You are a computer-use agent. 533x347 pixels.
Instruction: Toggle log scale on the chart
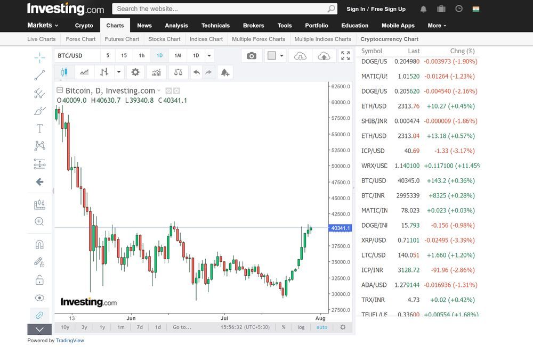coord(301,327)
